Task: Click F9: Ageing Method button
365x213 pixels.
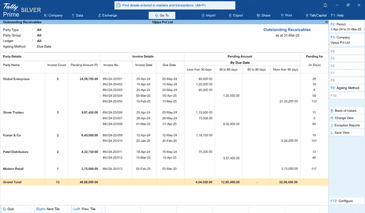Action: coord(346,88)
